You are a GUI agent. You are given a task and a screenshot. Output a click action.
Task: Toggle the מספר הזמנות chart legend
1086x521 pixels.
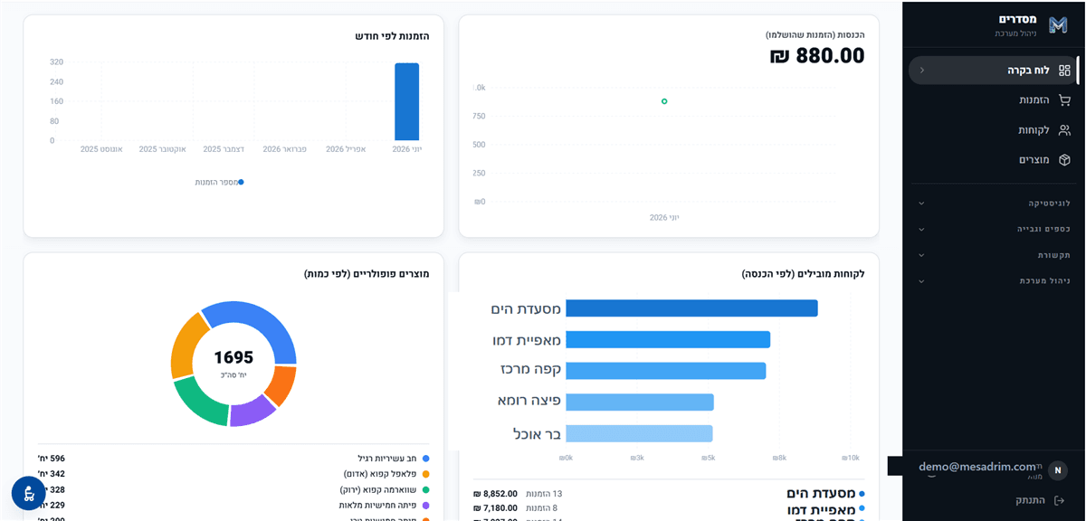click(219, 182)
